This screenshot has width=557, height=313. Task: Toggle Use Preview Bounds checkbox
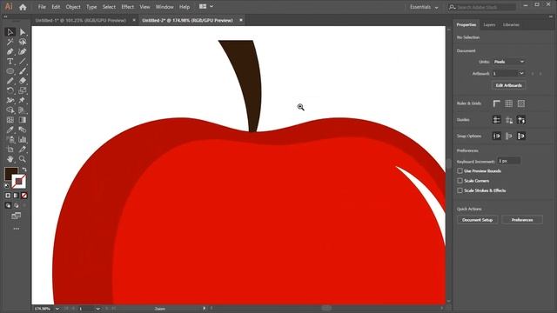(460, 171)
